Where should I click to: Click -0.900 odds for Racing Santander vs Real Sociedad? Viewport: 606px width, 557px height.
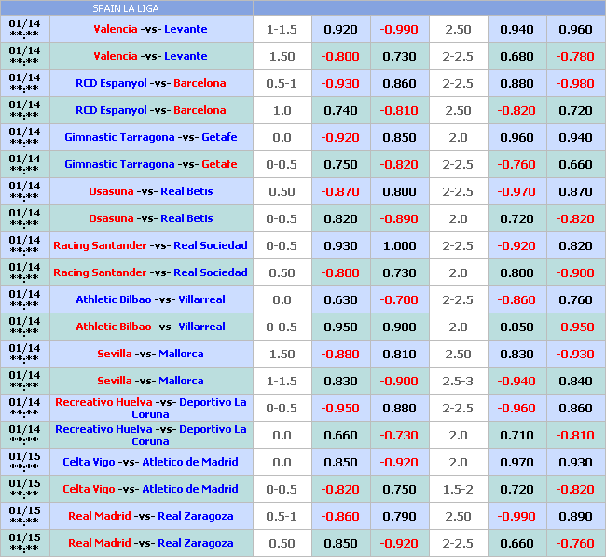(x=575, y=272)
